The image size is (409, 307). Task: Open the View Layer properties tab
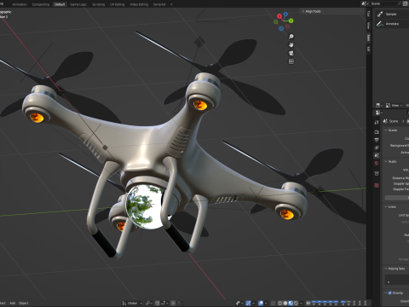(377, 148)
